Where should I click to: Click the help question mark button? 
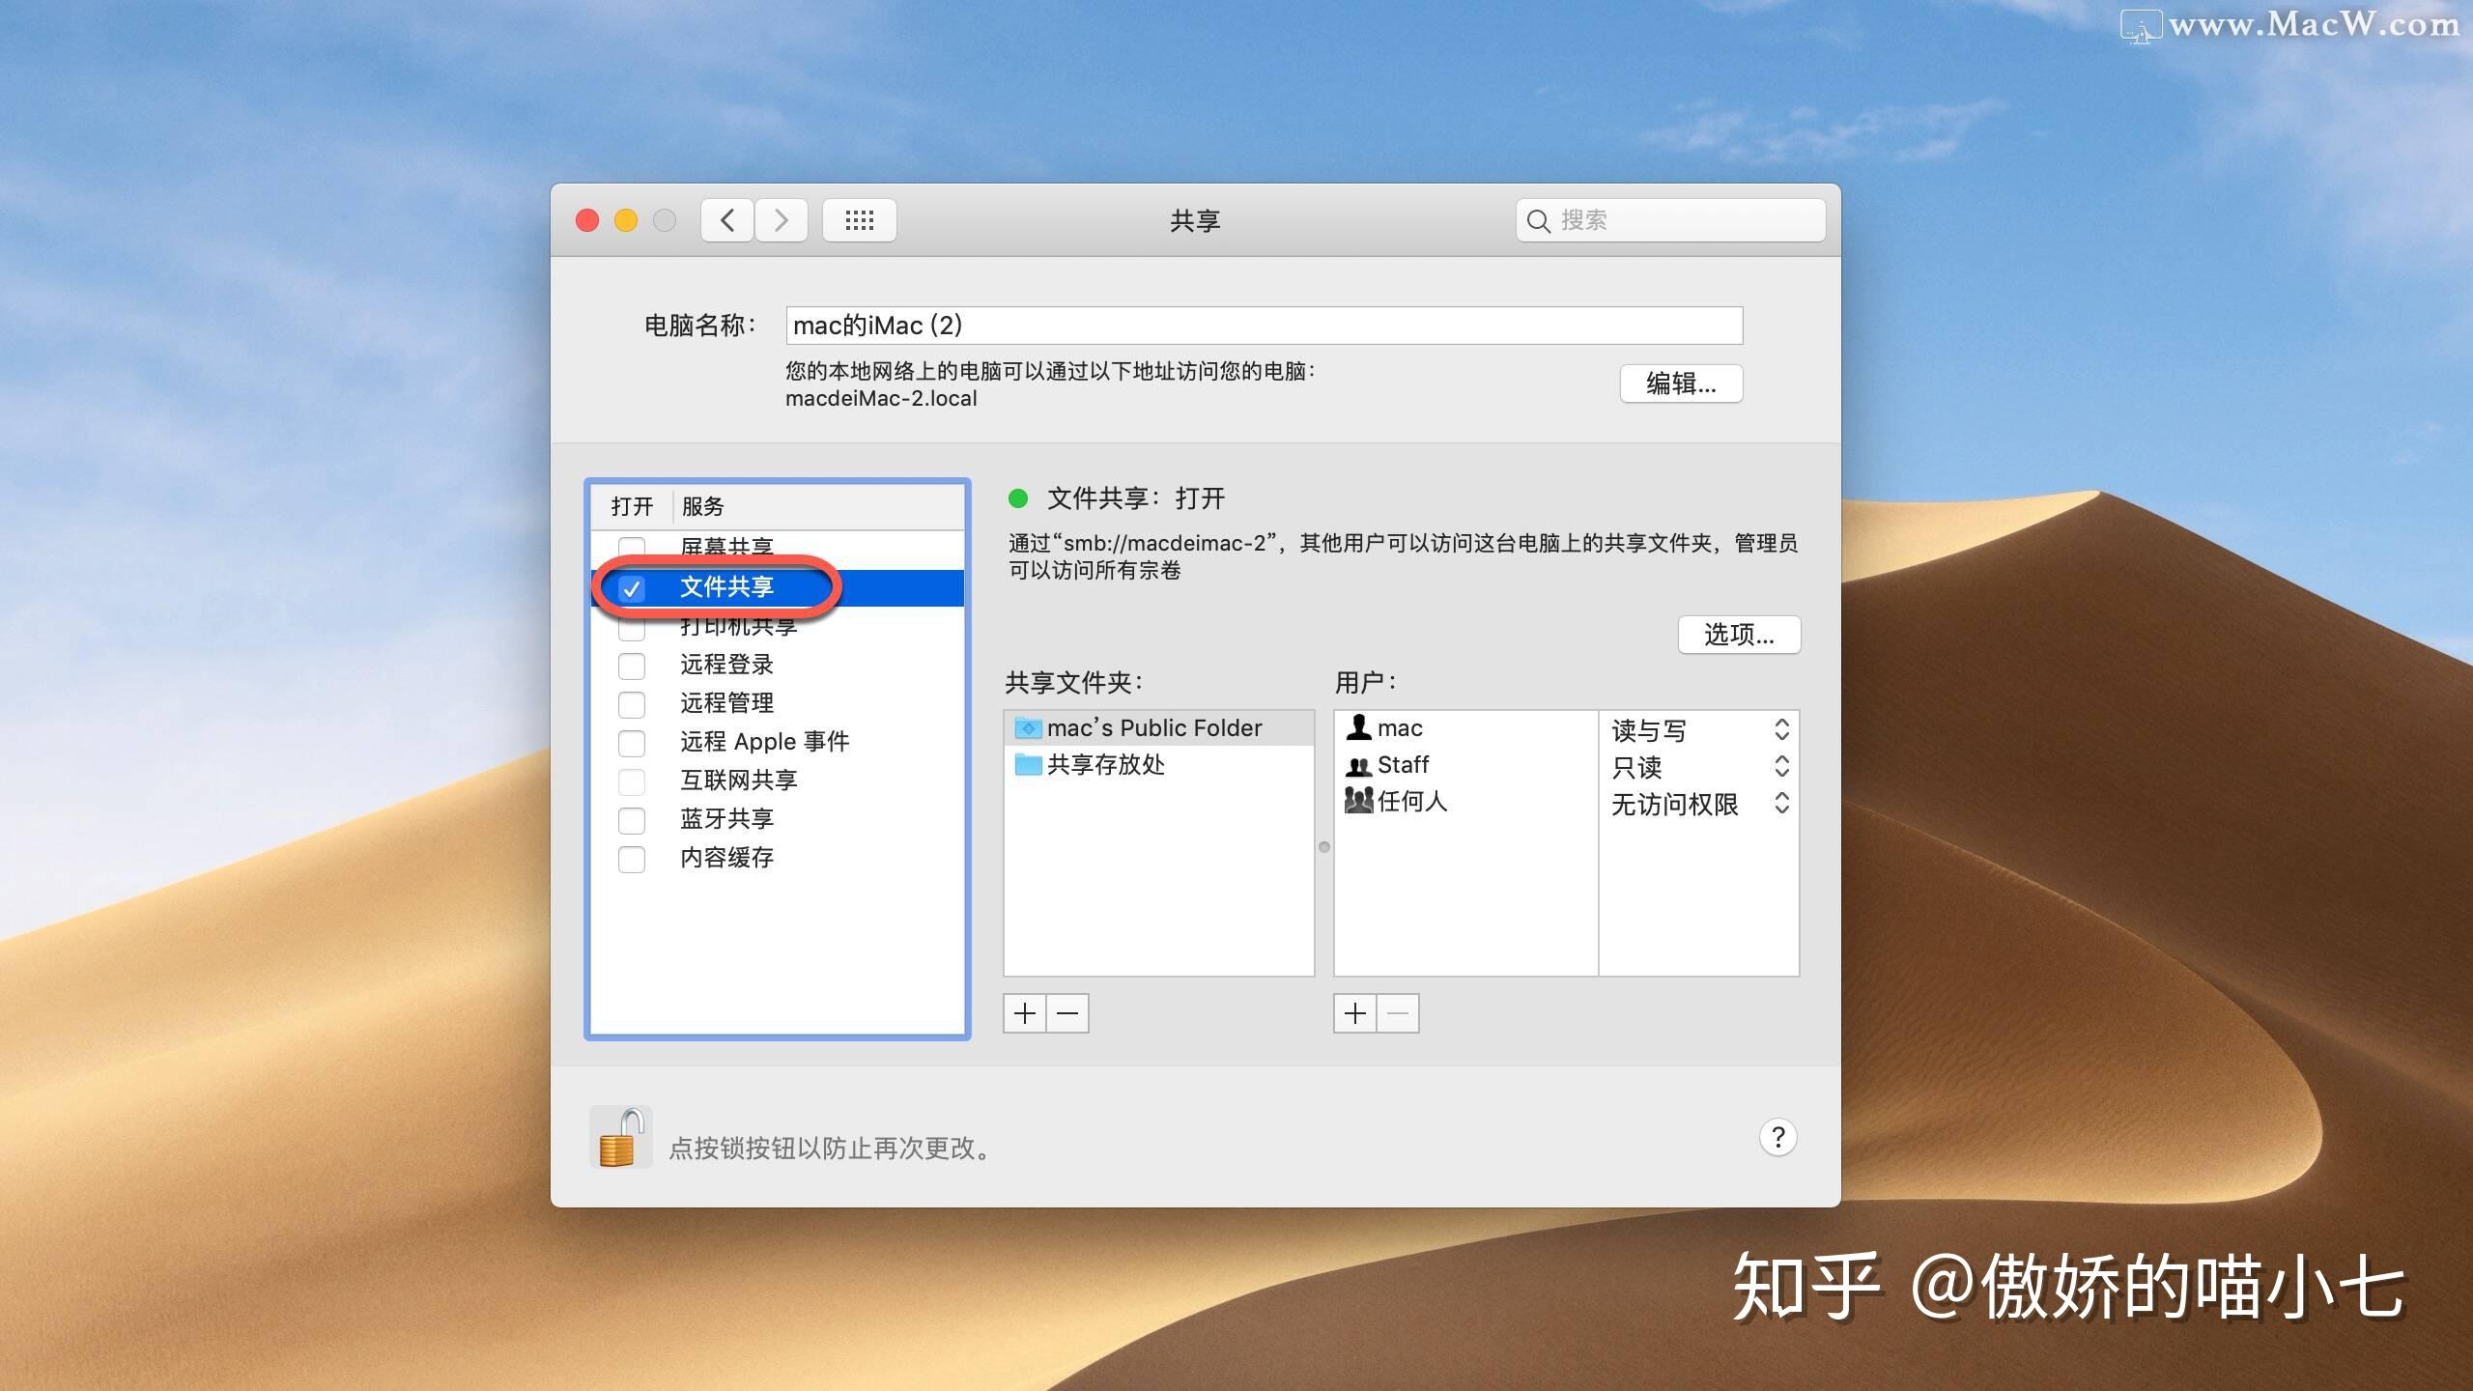tap(1777, 1138)
